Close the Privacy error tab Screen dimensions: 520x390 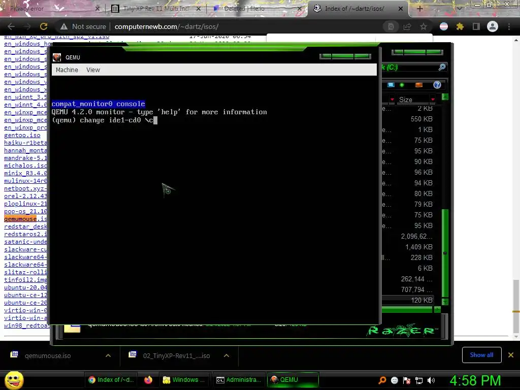(x=97, y=9)
